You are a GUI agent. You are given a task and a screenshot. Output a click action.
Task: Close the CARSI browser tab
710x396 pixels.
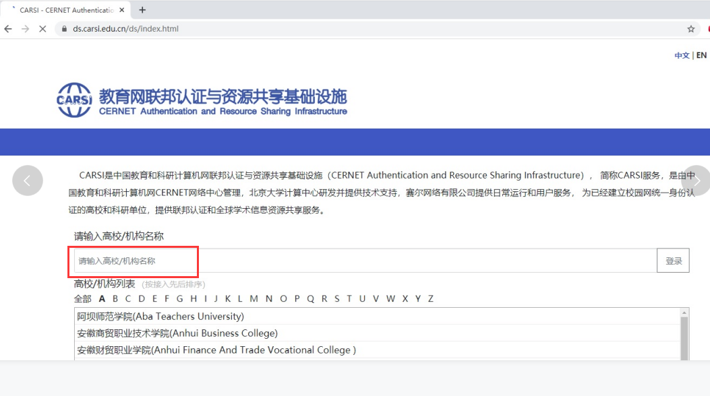[122, 10]
